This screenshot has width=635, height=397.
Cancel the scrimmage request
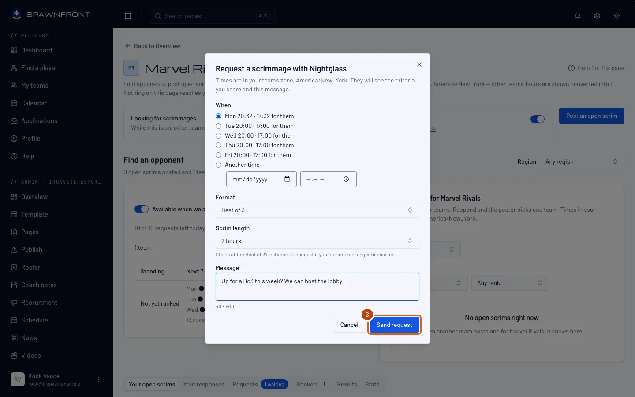(x=349, y=325)
